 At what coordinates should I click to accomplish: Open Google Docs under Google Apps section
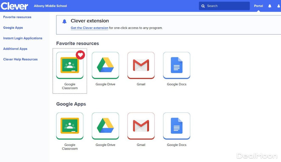(x=176, y=126)
